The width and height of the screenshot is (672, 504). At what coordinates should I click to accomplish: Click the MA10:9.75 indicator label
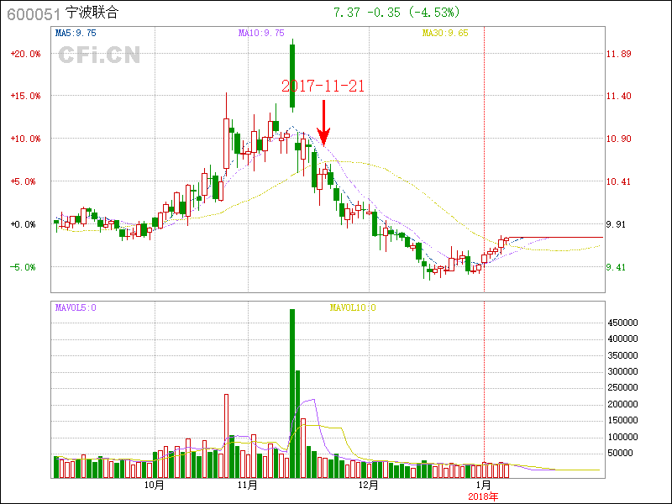[261, 33]
